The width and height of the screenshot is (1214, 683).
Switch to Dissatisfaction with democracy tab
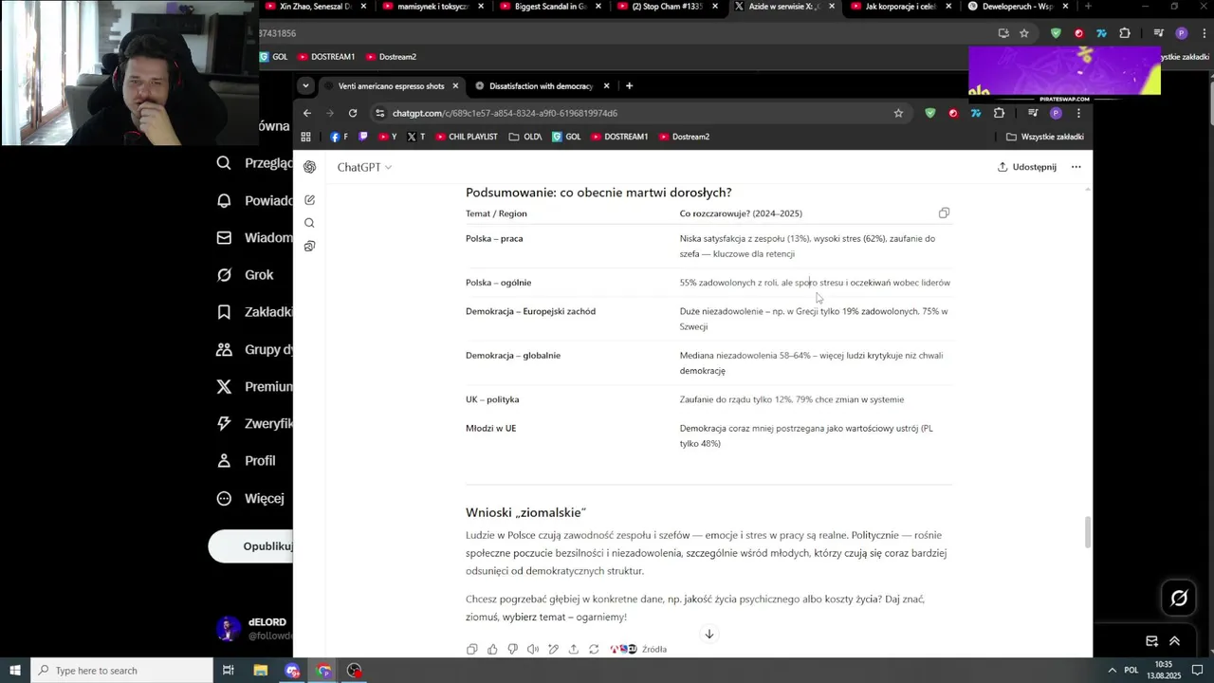point(542,86)
